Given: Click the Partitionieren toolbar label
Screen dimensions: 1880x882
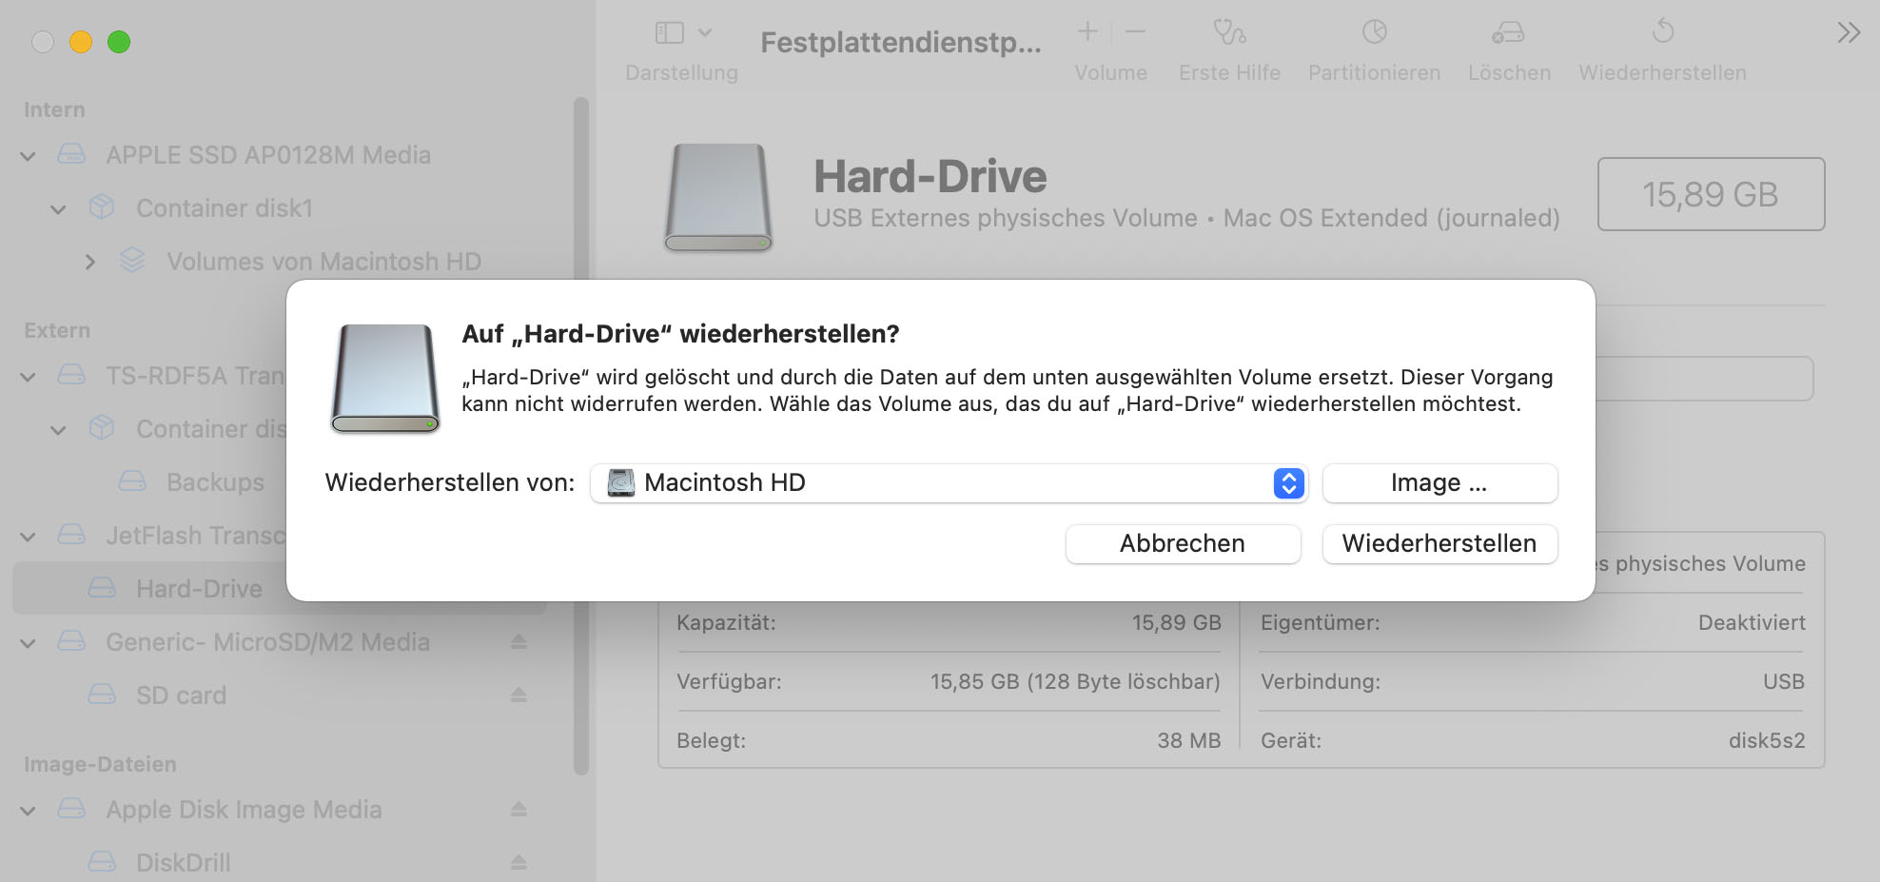Looking at the screenshot, I should tap(1374, 73).
